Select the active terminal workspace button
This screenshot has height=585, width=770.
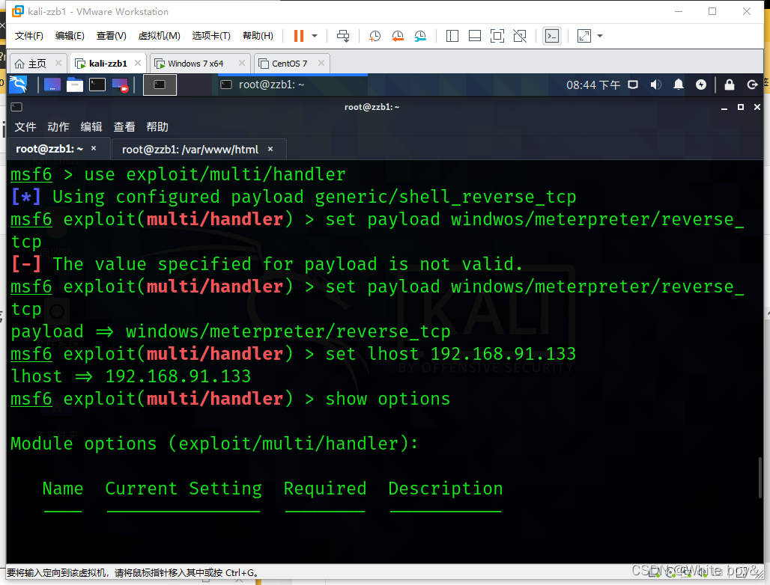click(160, 85)
